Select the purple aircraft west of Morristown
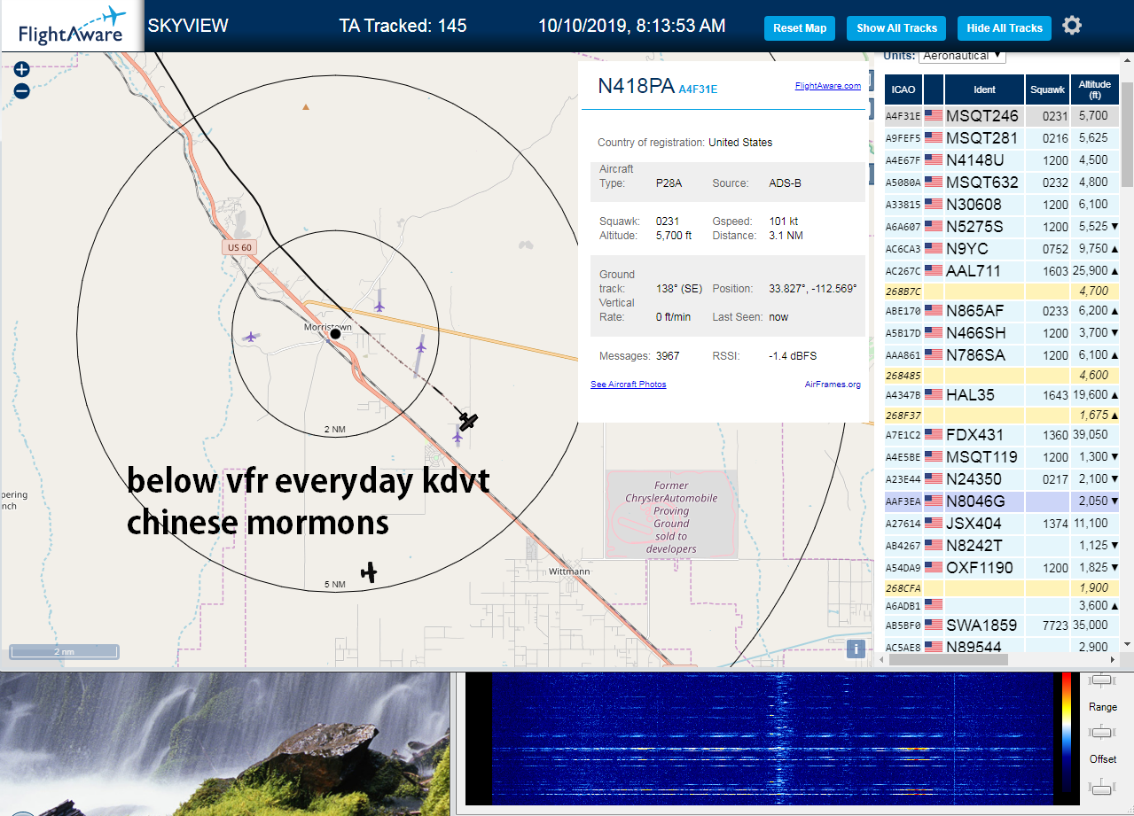The image size is (1134, 816). click(x=251, y=337)
